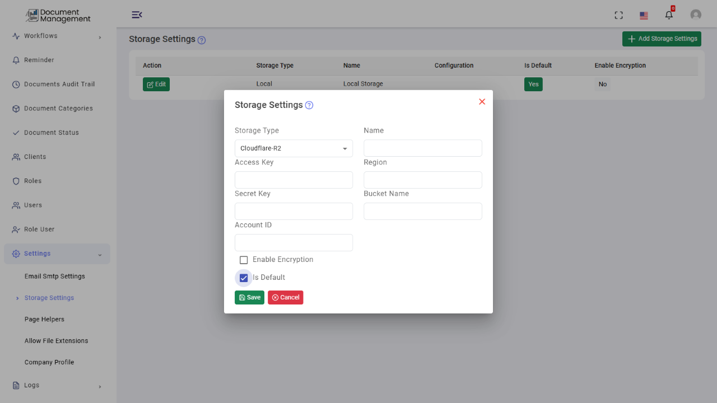The height and width of the screenshot is (403, 717).
Task: Uncheck the Is Default checkbox
Action: (244, 278)
